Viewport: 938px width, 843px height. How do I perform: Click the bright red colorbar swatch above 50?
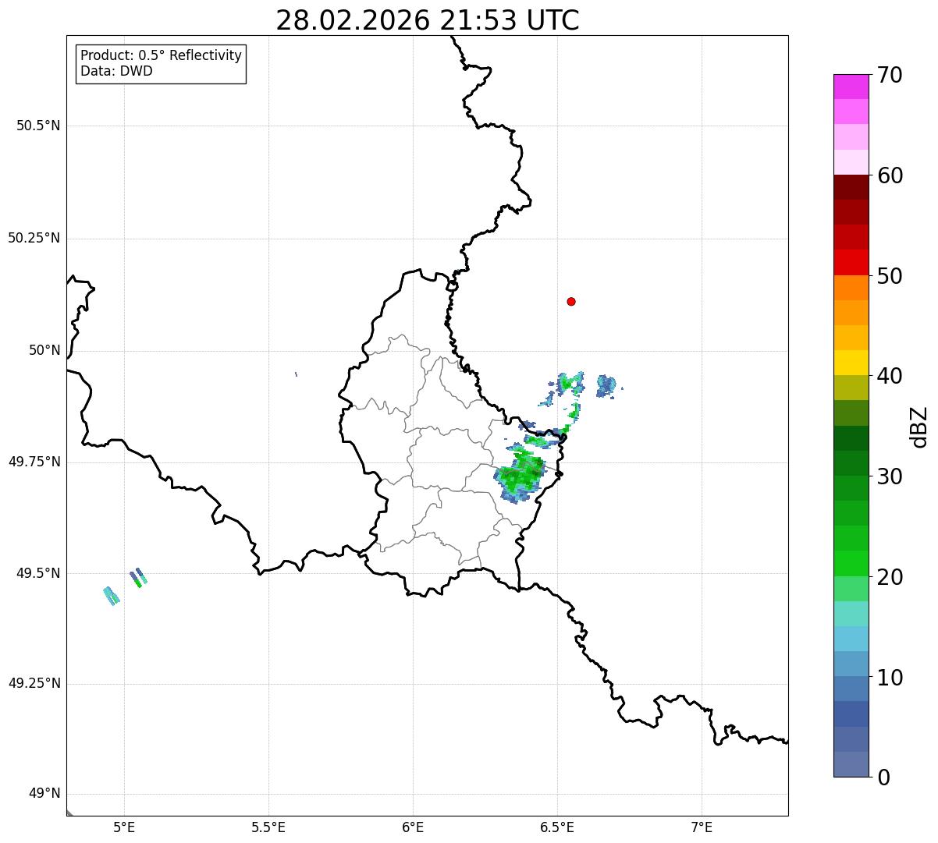851,262
